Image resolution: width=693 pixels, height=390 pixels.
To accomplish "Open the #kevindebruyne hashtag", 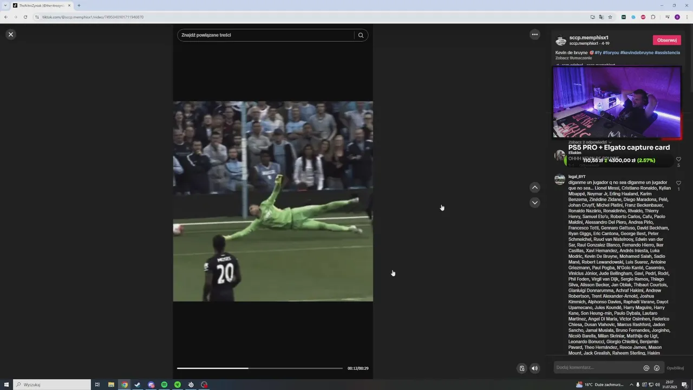I will click(x=636, y=53).
